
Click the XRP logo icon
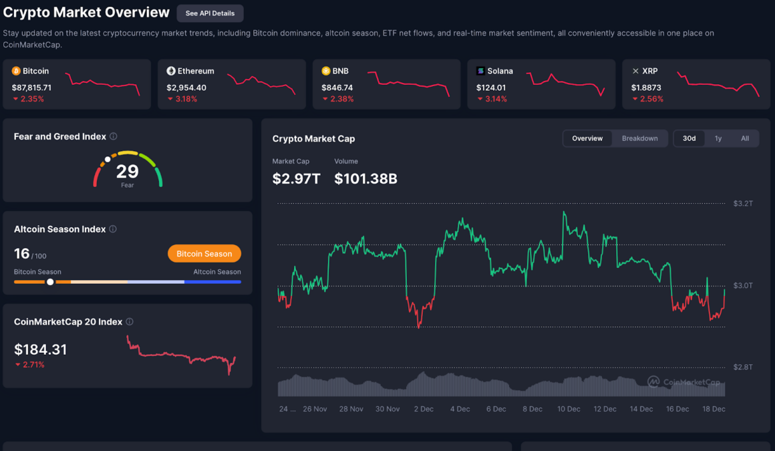(635, 71)
